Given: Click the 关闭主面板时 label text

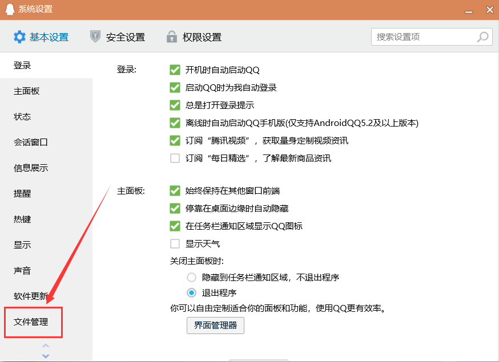Looking at the screenshot, I should (196, 261).
